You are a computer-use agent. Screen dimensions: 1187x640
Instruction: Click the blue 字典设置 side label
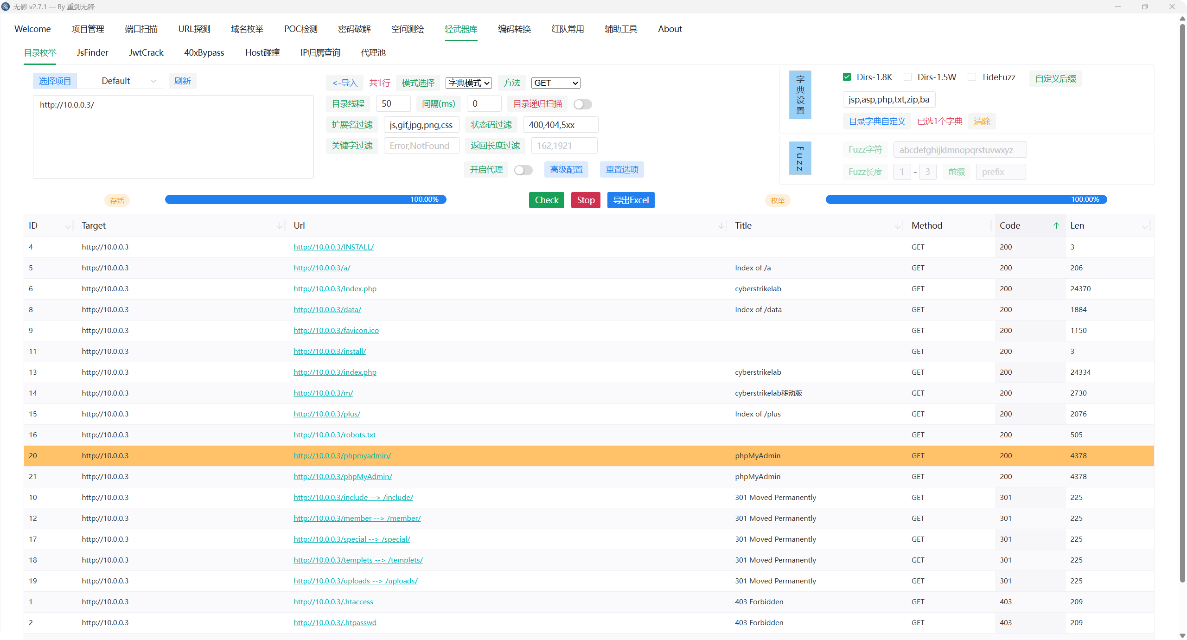[x=800, y=95]
